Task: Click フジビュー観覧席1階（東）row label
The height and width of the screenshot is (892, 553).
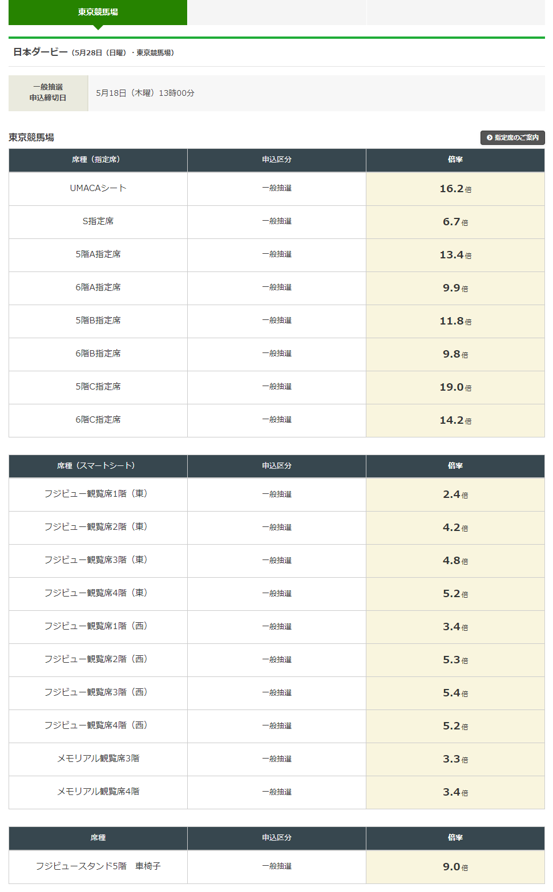Action: tap(96, 494)
